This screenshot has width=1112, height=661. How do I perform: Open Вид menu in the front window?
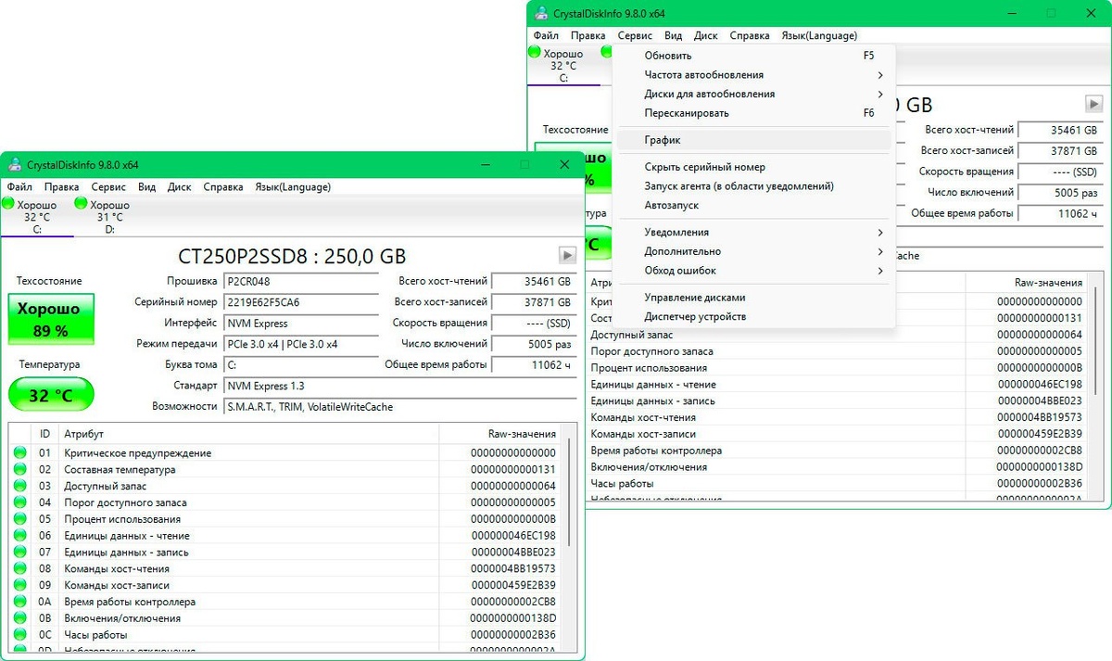click(x=146, y=186)
